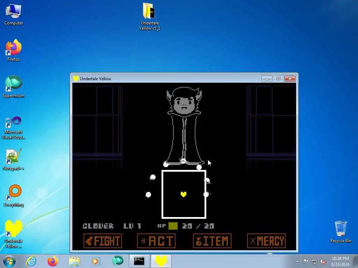The image size is (358, 268).
Task: Show hidden tray icons arrow
Action: pos(297,261)
